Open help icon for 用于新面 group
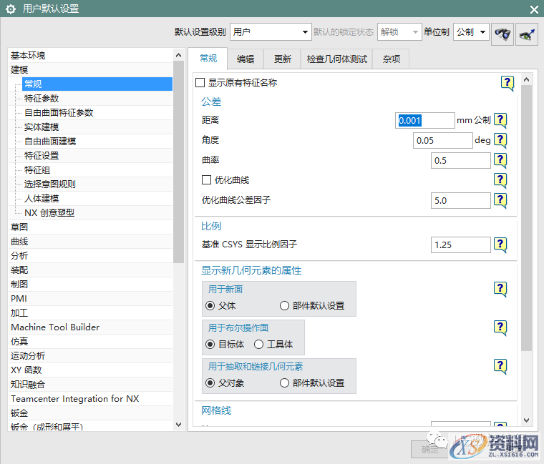The height and width of the screenshot is (464, 544). [x=500, y=289]
